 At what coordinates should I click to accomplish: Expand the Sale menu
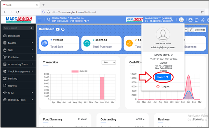click(18, 50)
